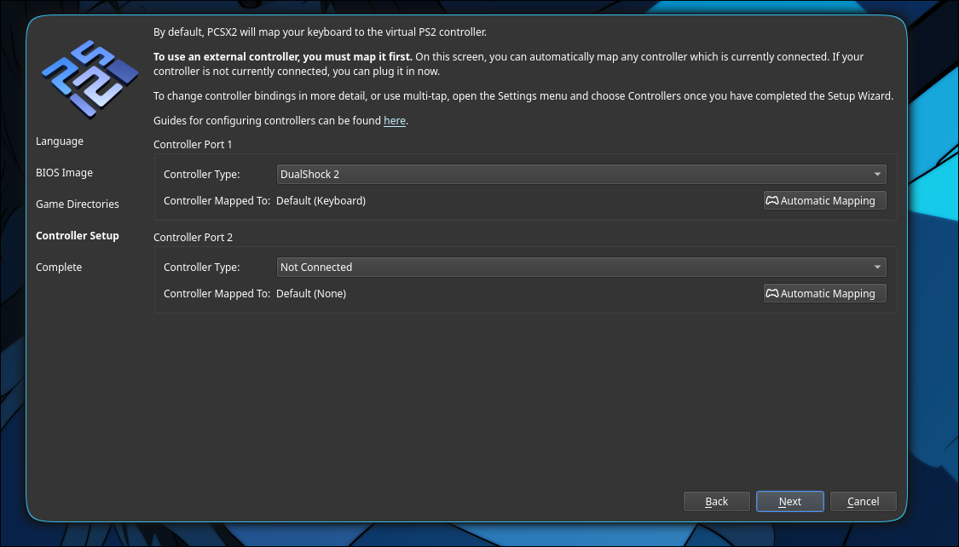
Task: Click 'Default (Keyboard)' mapping text
Action: click(x=321, y=200)
